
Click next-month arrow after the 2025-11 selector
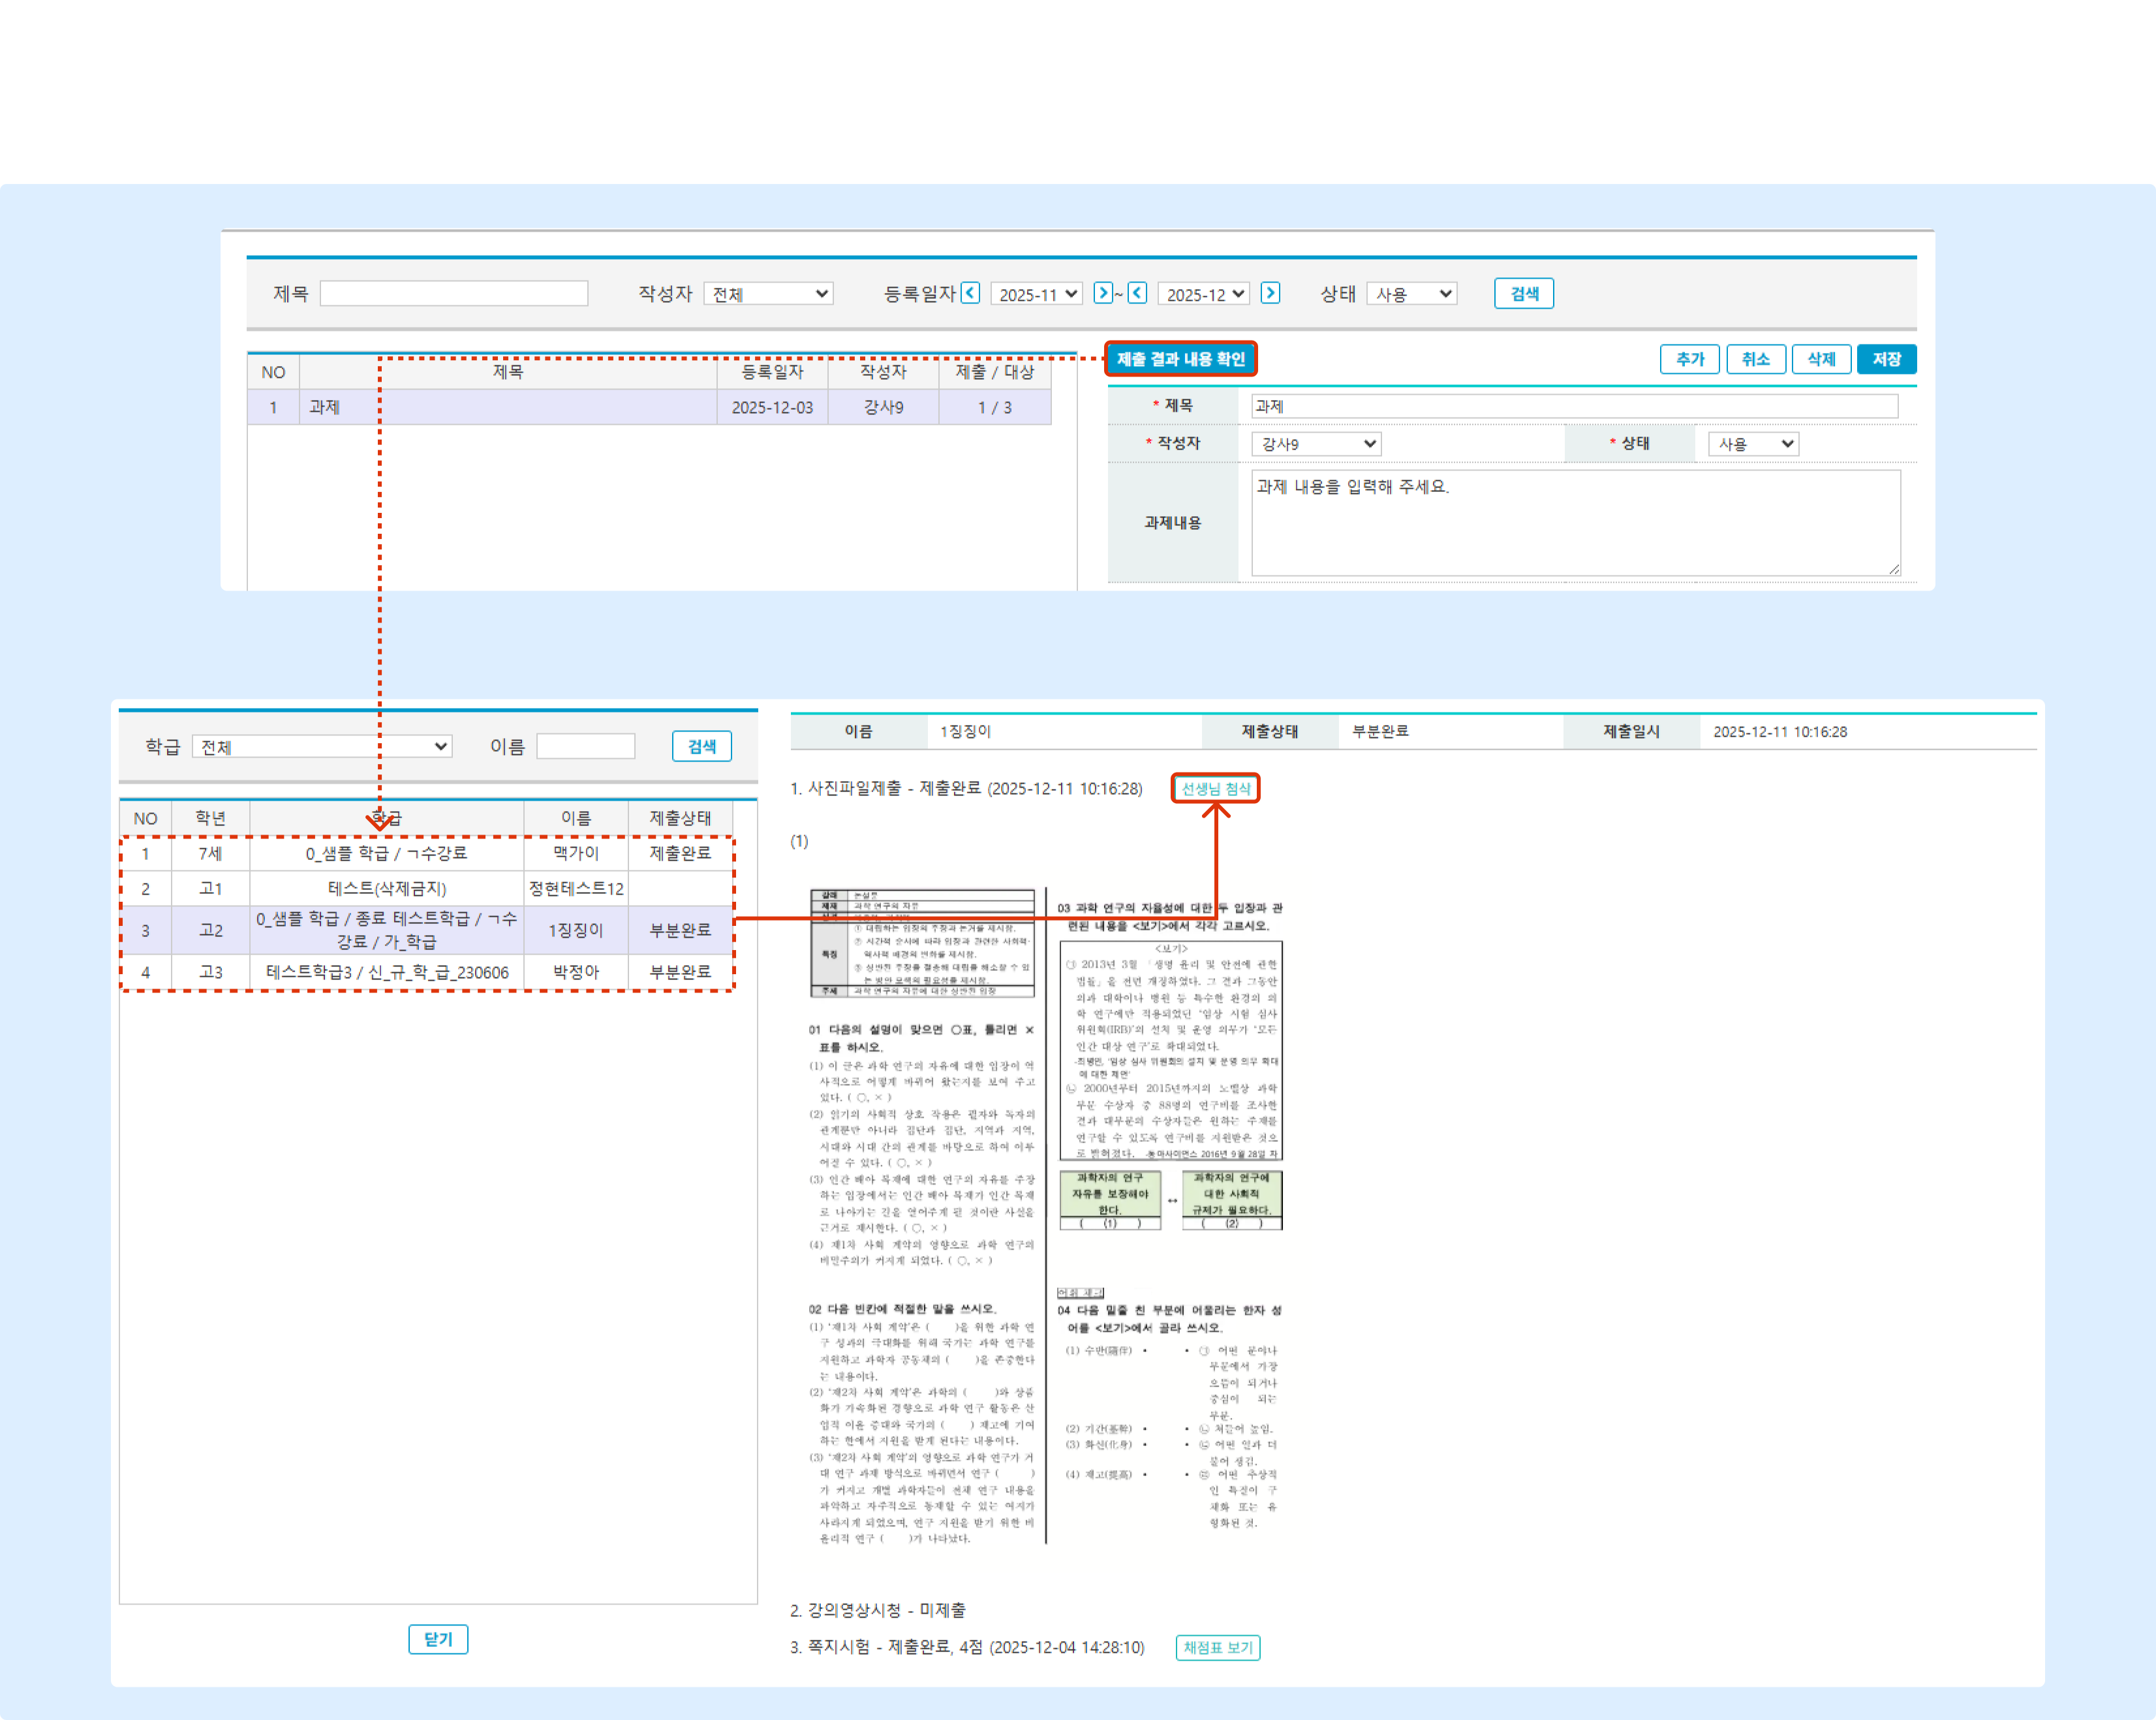pos(1102,293)
